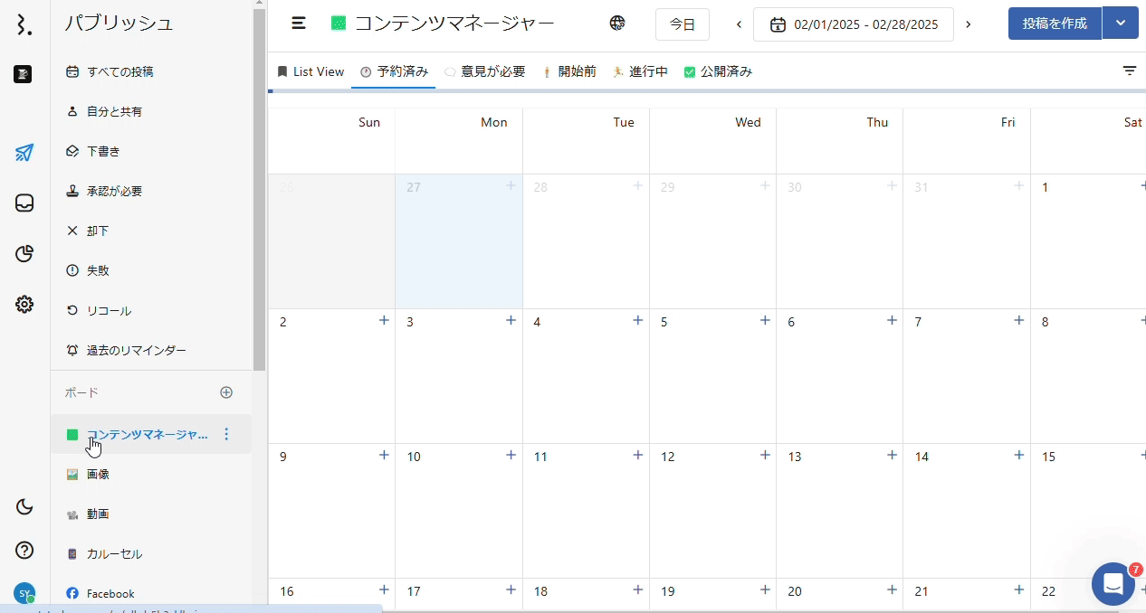Open settings gear in left rail

24,305
